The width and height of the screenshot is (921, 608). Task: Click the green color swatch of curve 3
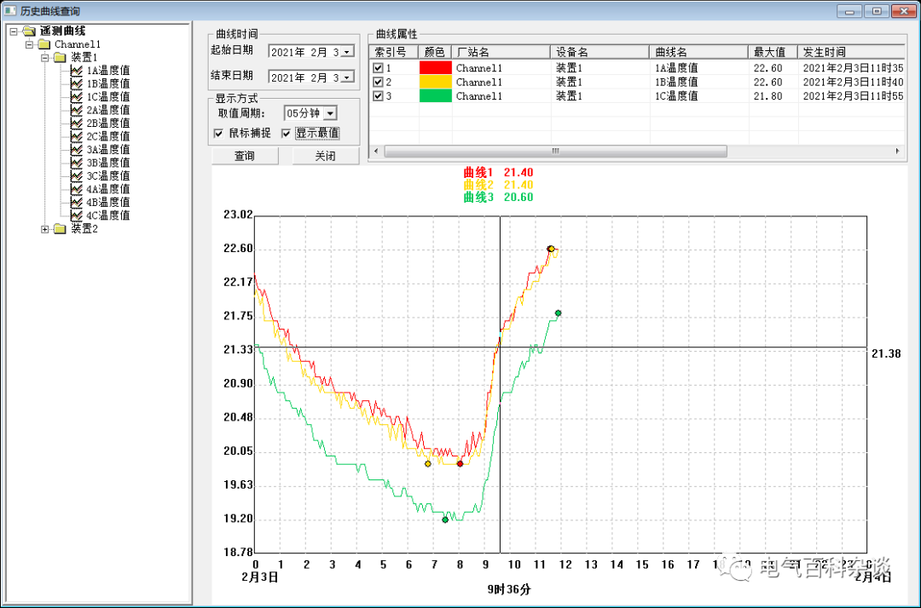tap(435, 95)
